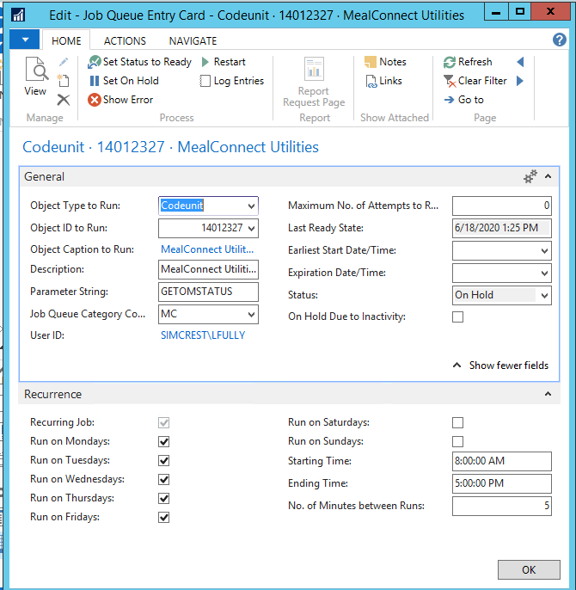Image resolution: width=576 pixels, height=590 pixels.
Task: Switch to the ACTIONS ribbon tab
Action: click(124, 40)
